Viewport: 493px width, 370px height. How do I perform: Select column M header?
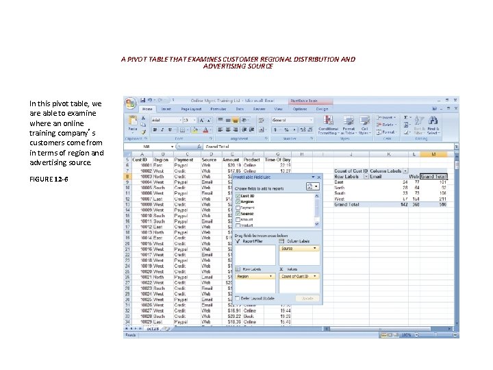[x=433, y=154]
